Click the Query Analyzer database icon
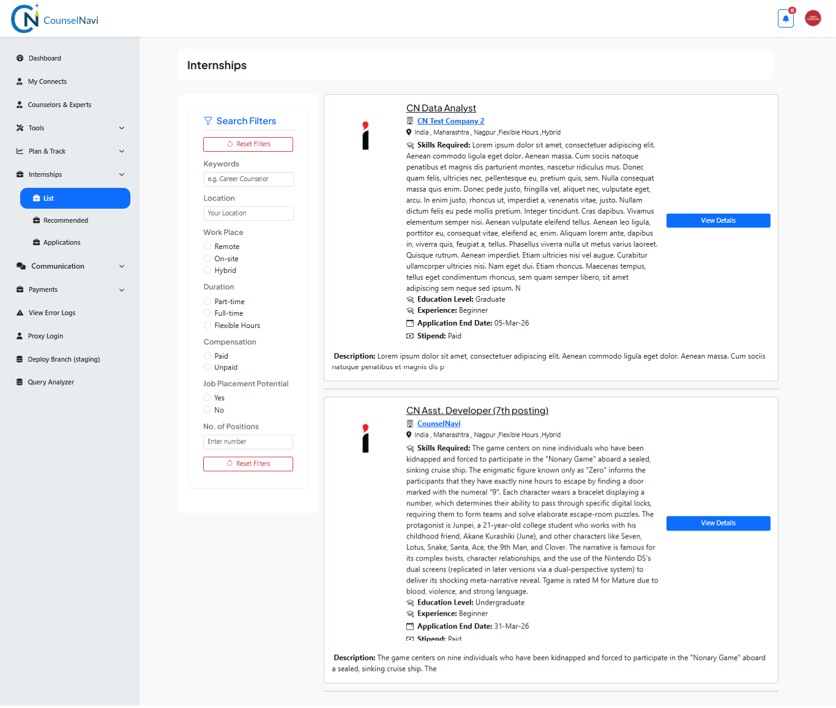Viewport: 836px width, 708px height. [x=20, y=382]
